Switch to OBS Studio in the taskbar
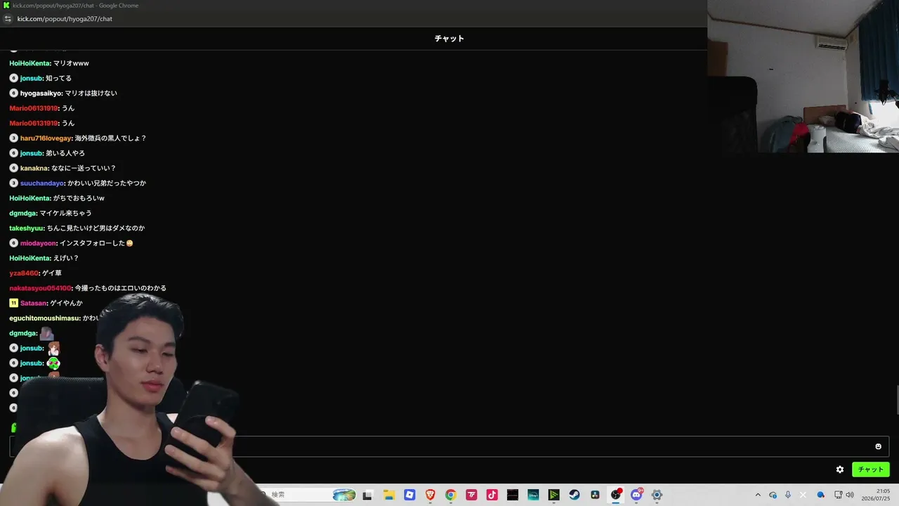The width and height of the screenshot is (899, 506). [x=616, y=495]
